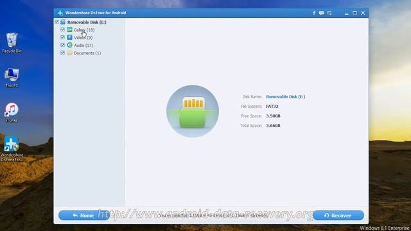Click the Videos play icon
This screenshot has height=231, width=411.
point(69,37)
